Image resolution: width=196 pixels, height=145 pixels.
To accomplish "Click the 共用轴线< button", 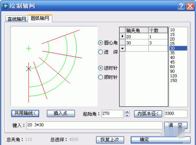I will click(25, 113).
